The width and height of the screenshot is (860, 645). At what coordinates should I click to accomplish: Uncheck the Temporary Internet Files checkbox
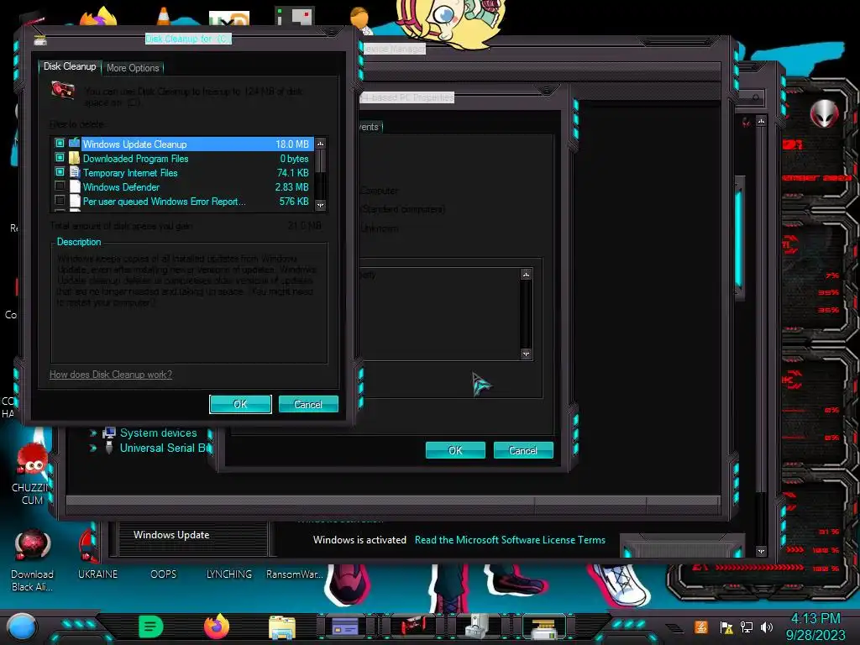(x=60, y=171)
